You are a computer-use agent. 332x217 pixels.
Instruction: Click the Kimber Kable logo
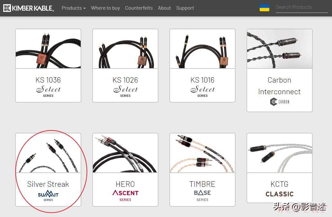[28, 8]
